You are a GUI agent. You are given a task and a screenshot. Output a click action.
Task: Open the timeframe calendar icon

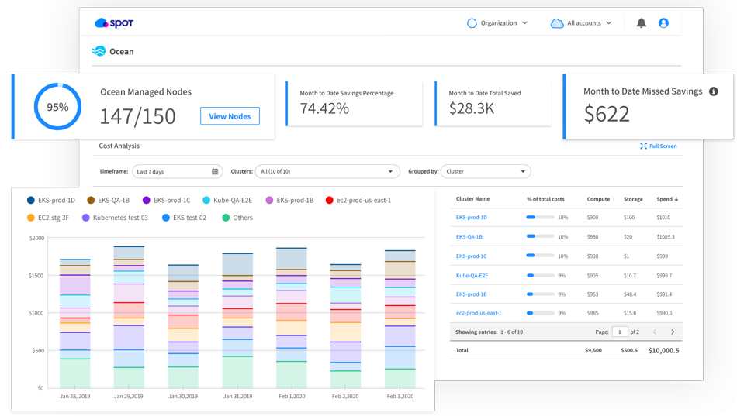click(x=215, y=171)
